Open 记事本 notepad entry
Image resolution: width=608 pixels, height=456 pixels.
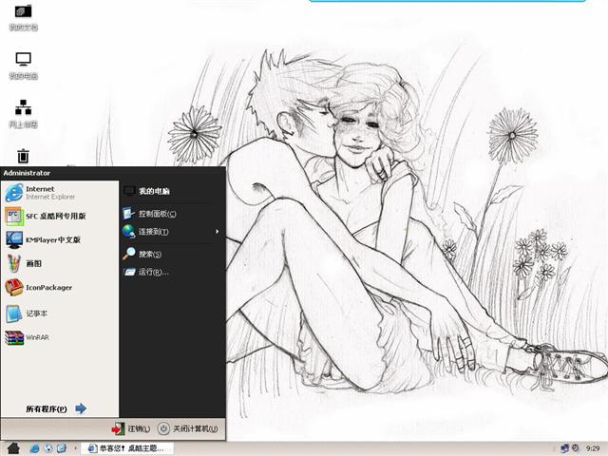point(60,313)
